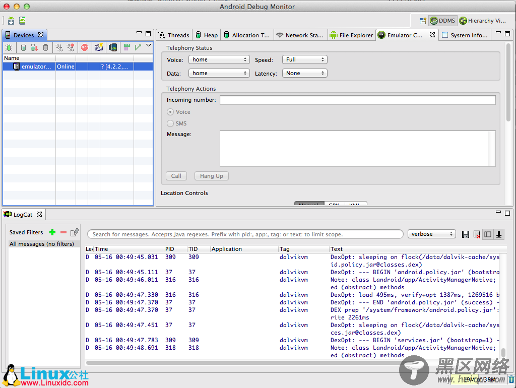
Task: Switch to Hierarchy View perspective
Action: [x=482, y=21]
